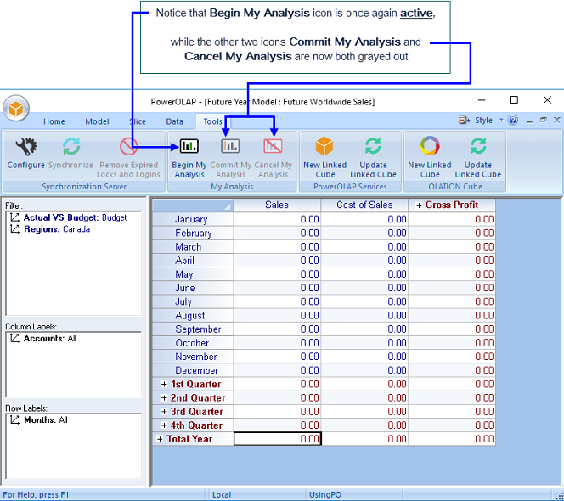Select the December row header

click(x=193, y=370)
